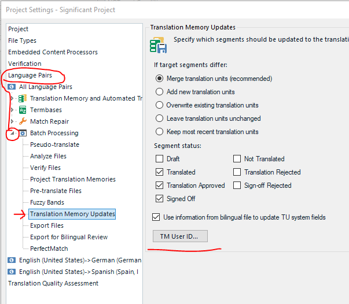Check the Translation Rejected checkbox
The image size is (349, 304).
click(x=237, y=172)
